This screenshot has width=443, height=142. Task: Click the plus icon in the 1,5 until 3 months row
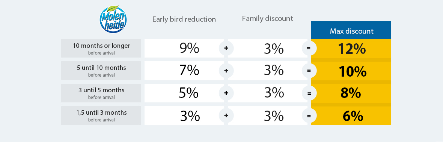click(226, 115)
